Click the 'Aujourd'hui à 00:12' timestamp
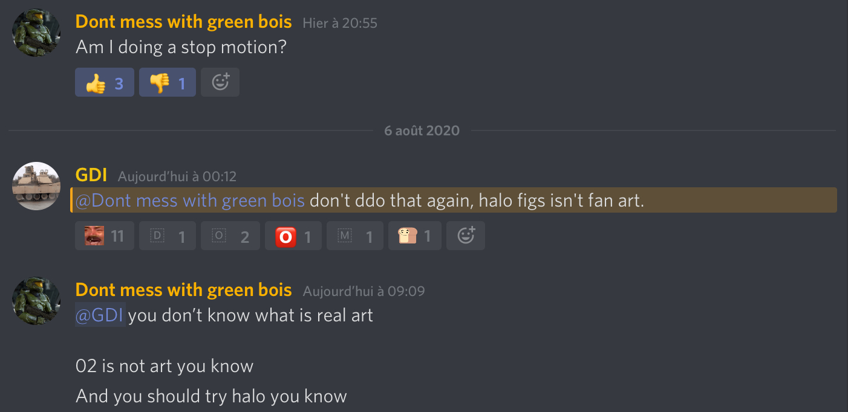Viewport: 848px width, 412px height. 177,176
